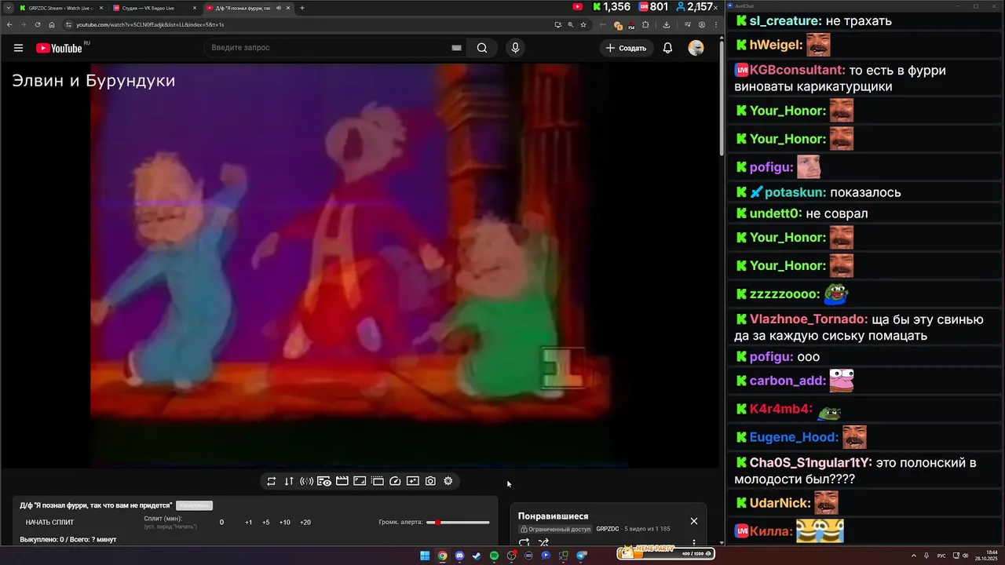The height and width of the screenshot is (565, 1005).
Task: Shuffle the Понравившиеся playlist
Action: click(x=543, y=542)
